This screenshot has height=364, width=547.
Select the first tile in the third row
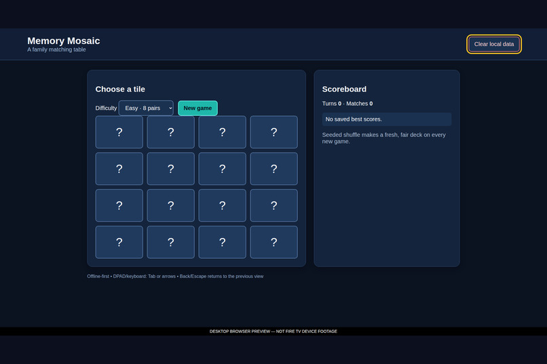[119, 205]
